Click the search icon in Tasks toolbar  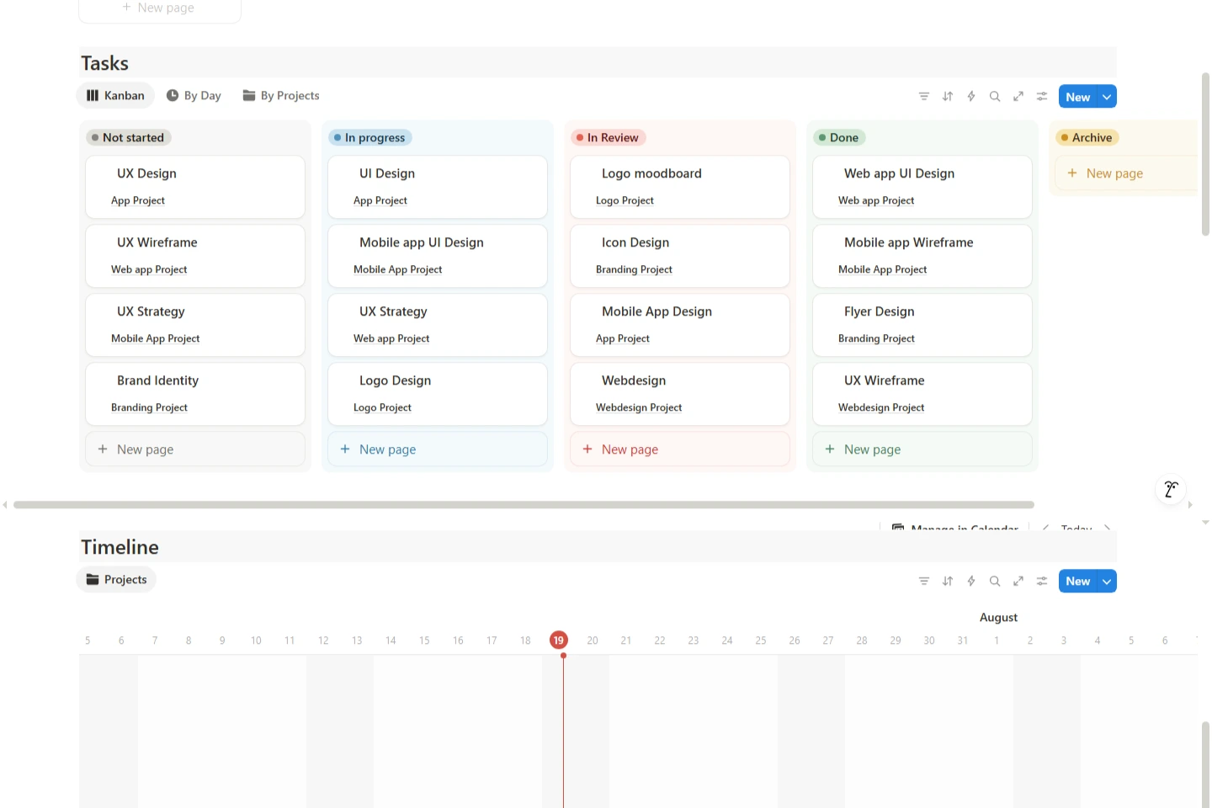994,97
